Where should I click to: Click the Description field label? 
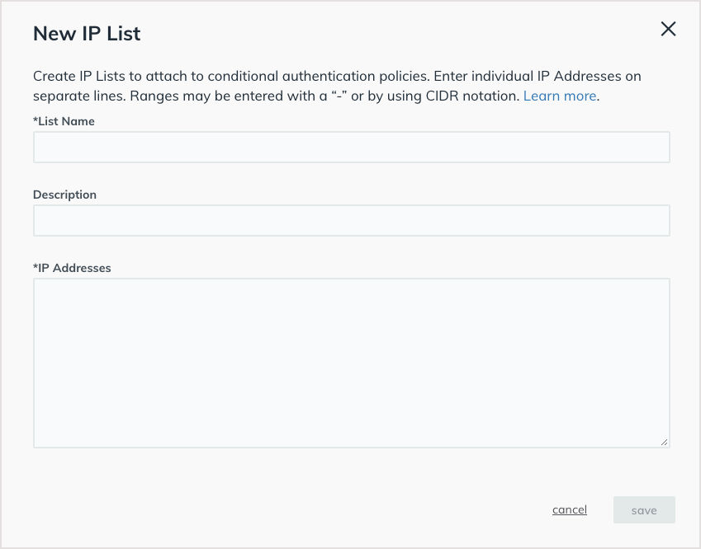coord(64,195)
